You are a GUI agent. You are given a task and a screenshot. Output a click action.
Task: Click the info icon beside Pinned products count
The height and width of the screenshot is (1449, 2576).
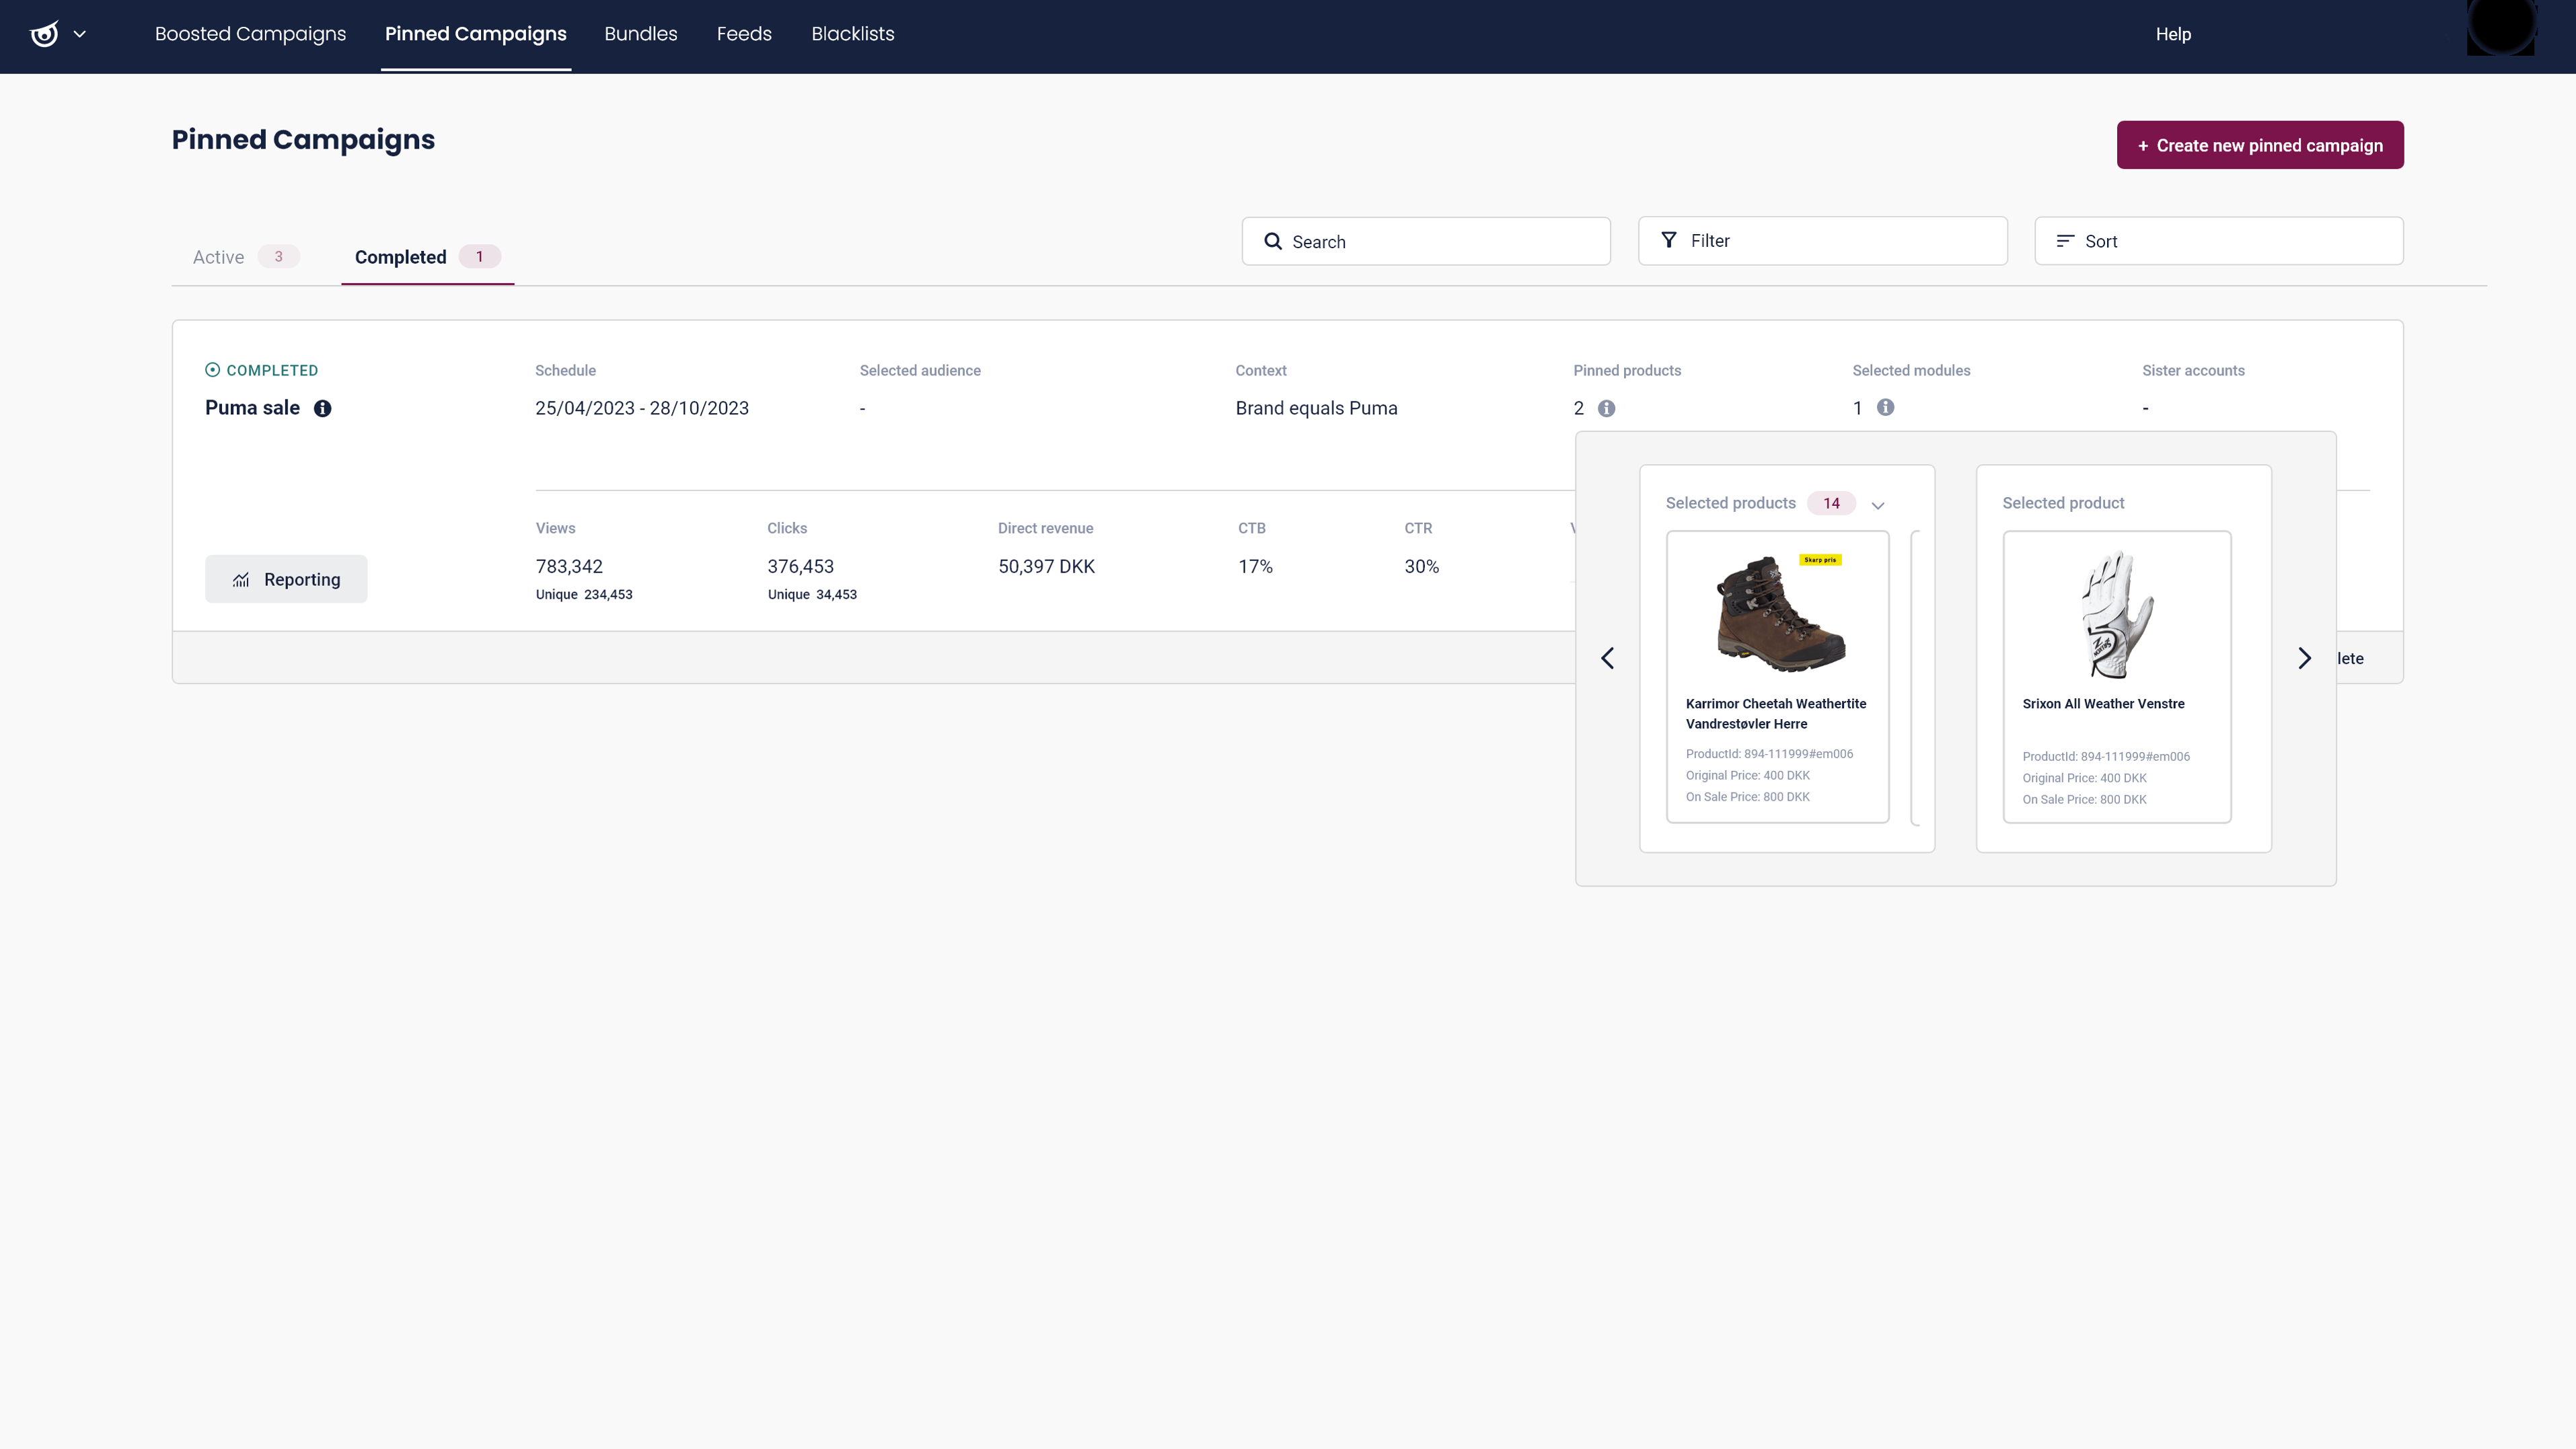1607,408
